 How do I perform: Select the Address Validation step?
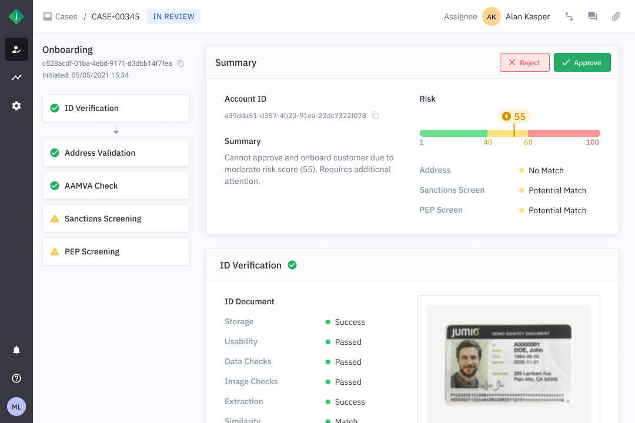(x=116, y=153)
